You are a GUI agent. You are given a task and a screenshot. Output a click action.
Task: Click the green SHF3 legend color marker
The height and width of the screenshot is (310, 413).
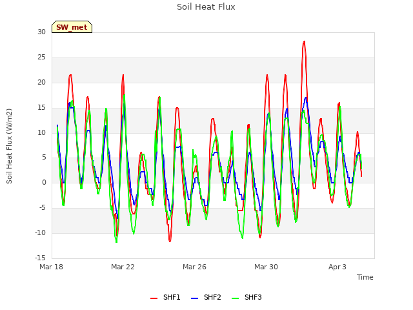(x=235, y=298)
